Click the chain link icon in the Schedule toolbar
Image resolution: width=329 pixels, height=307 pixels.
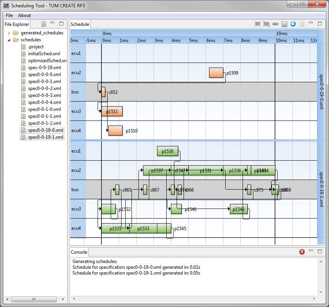pos(275,24)
